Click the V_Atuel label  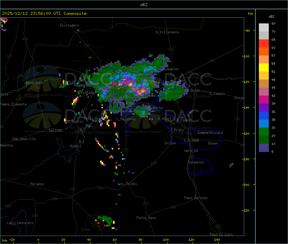click(x=164, y=119)
